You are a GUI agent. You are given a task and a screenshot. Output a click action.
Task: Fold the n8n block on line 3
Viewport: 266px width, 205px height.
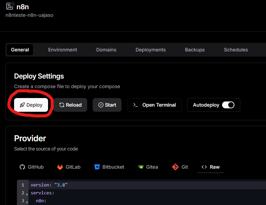tap(27, 202)
